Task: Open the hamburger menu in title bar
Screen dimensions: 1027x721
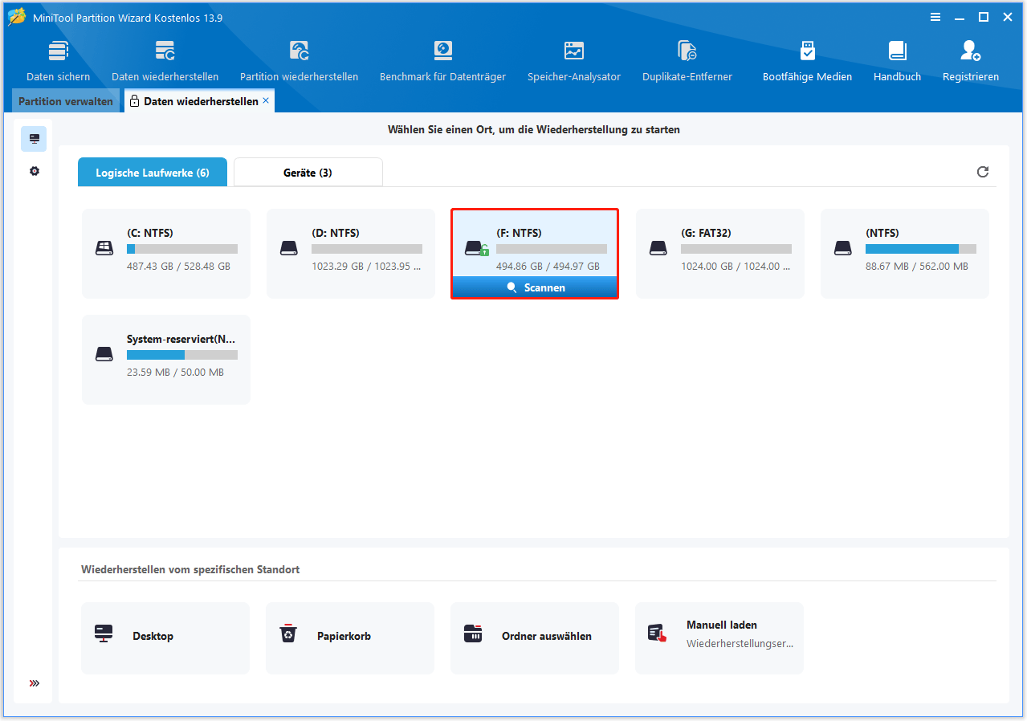Action: [x=935, y=17]
